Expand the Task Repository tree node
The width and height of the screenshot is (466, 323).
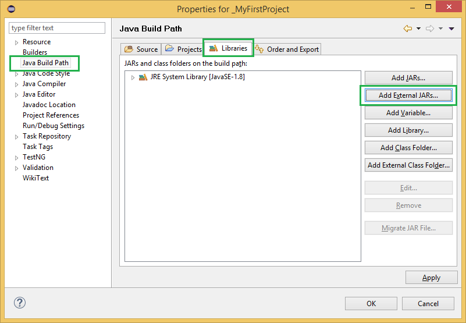17,137
